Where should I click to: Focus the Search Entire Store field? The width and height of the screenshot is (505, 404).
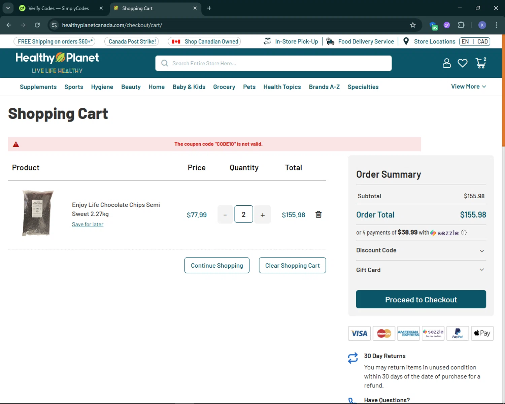(273, 63)
